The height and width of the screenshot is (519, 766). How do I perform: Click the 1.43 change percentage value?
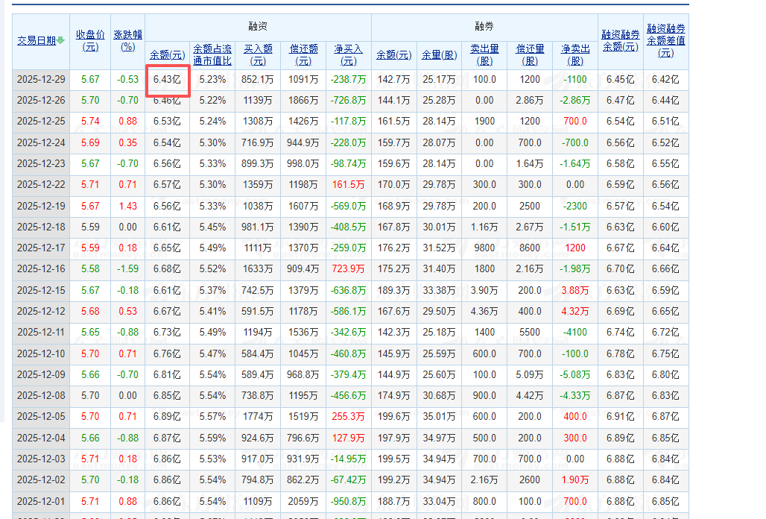click(128, 207)
